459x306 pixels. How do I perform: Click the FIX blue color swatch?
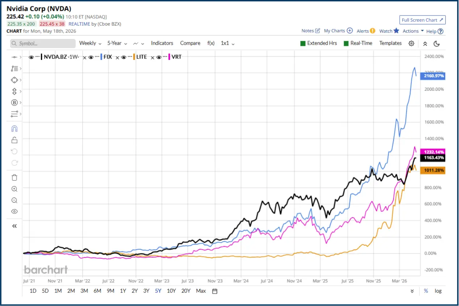pos(101,57)
